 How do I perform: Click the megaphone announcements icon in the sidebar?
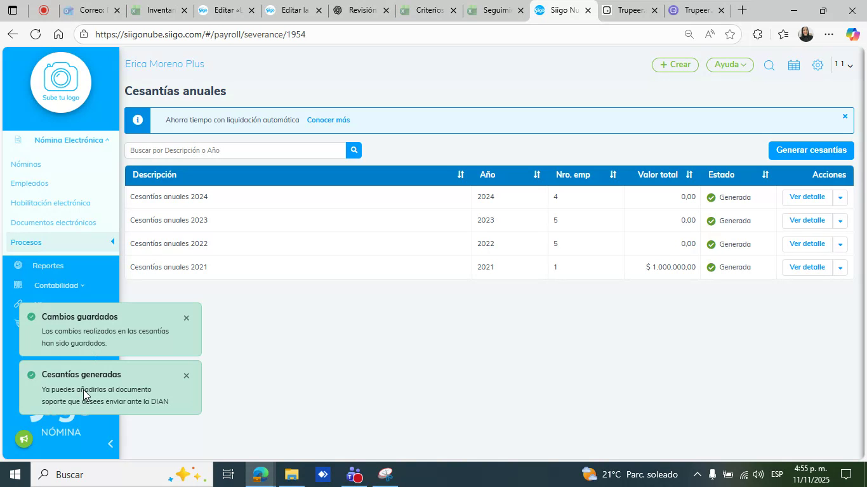click(24, 439)
